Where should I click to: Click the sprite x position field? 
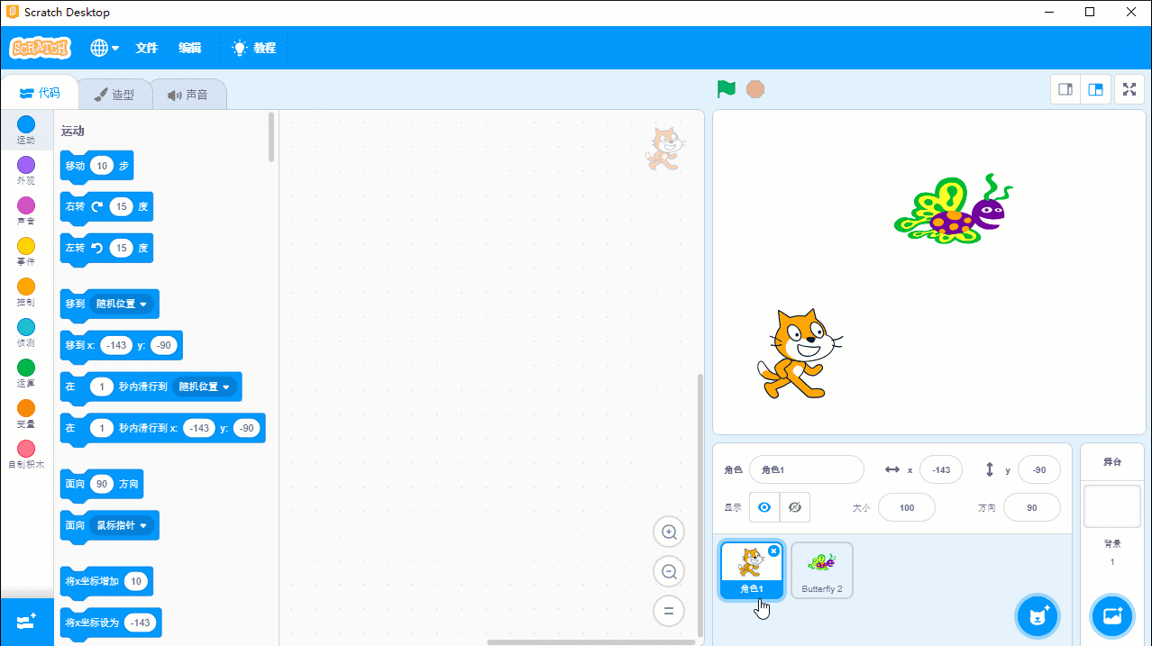tap(941, 469)
